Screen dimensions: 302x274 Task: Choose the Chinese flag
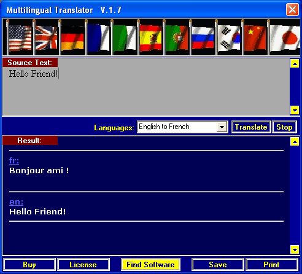pyautogui.click(x=255, y=37)
